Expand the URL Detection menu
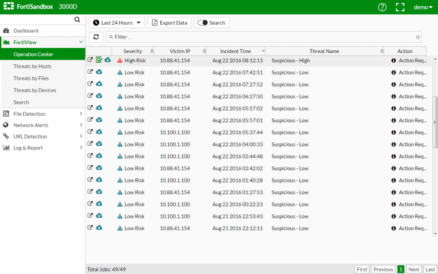Image resolution: width=438 pixels, height=274 pixels. 42,136
